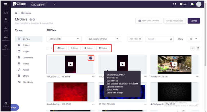Toggle the select-all checkbox

48,48
